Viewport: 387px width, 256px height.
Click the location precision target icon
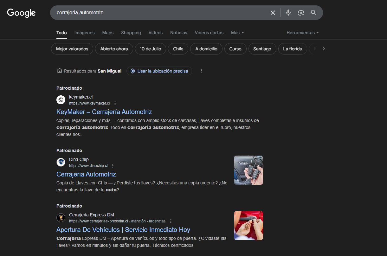coord(133,71)
